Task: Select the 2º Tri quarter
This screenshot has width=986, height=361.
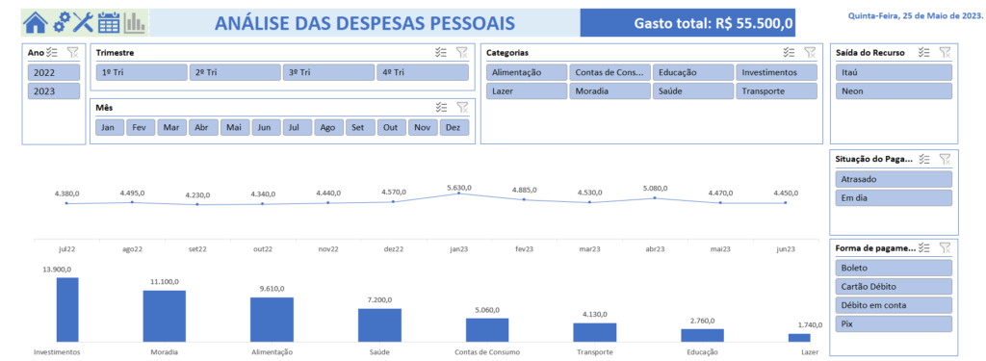Action: (235, 72)
